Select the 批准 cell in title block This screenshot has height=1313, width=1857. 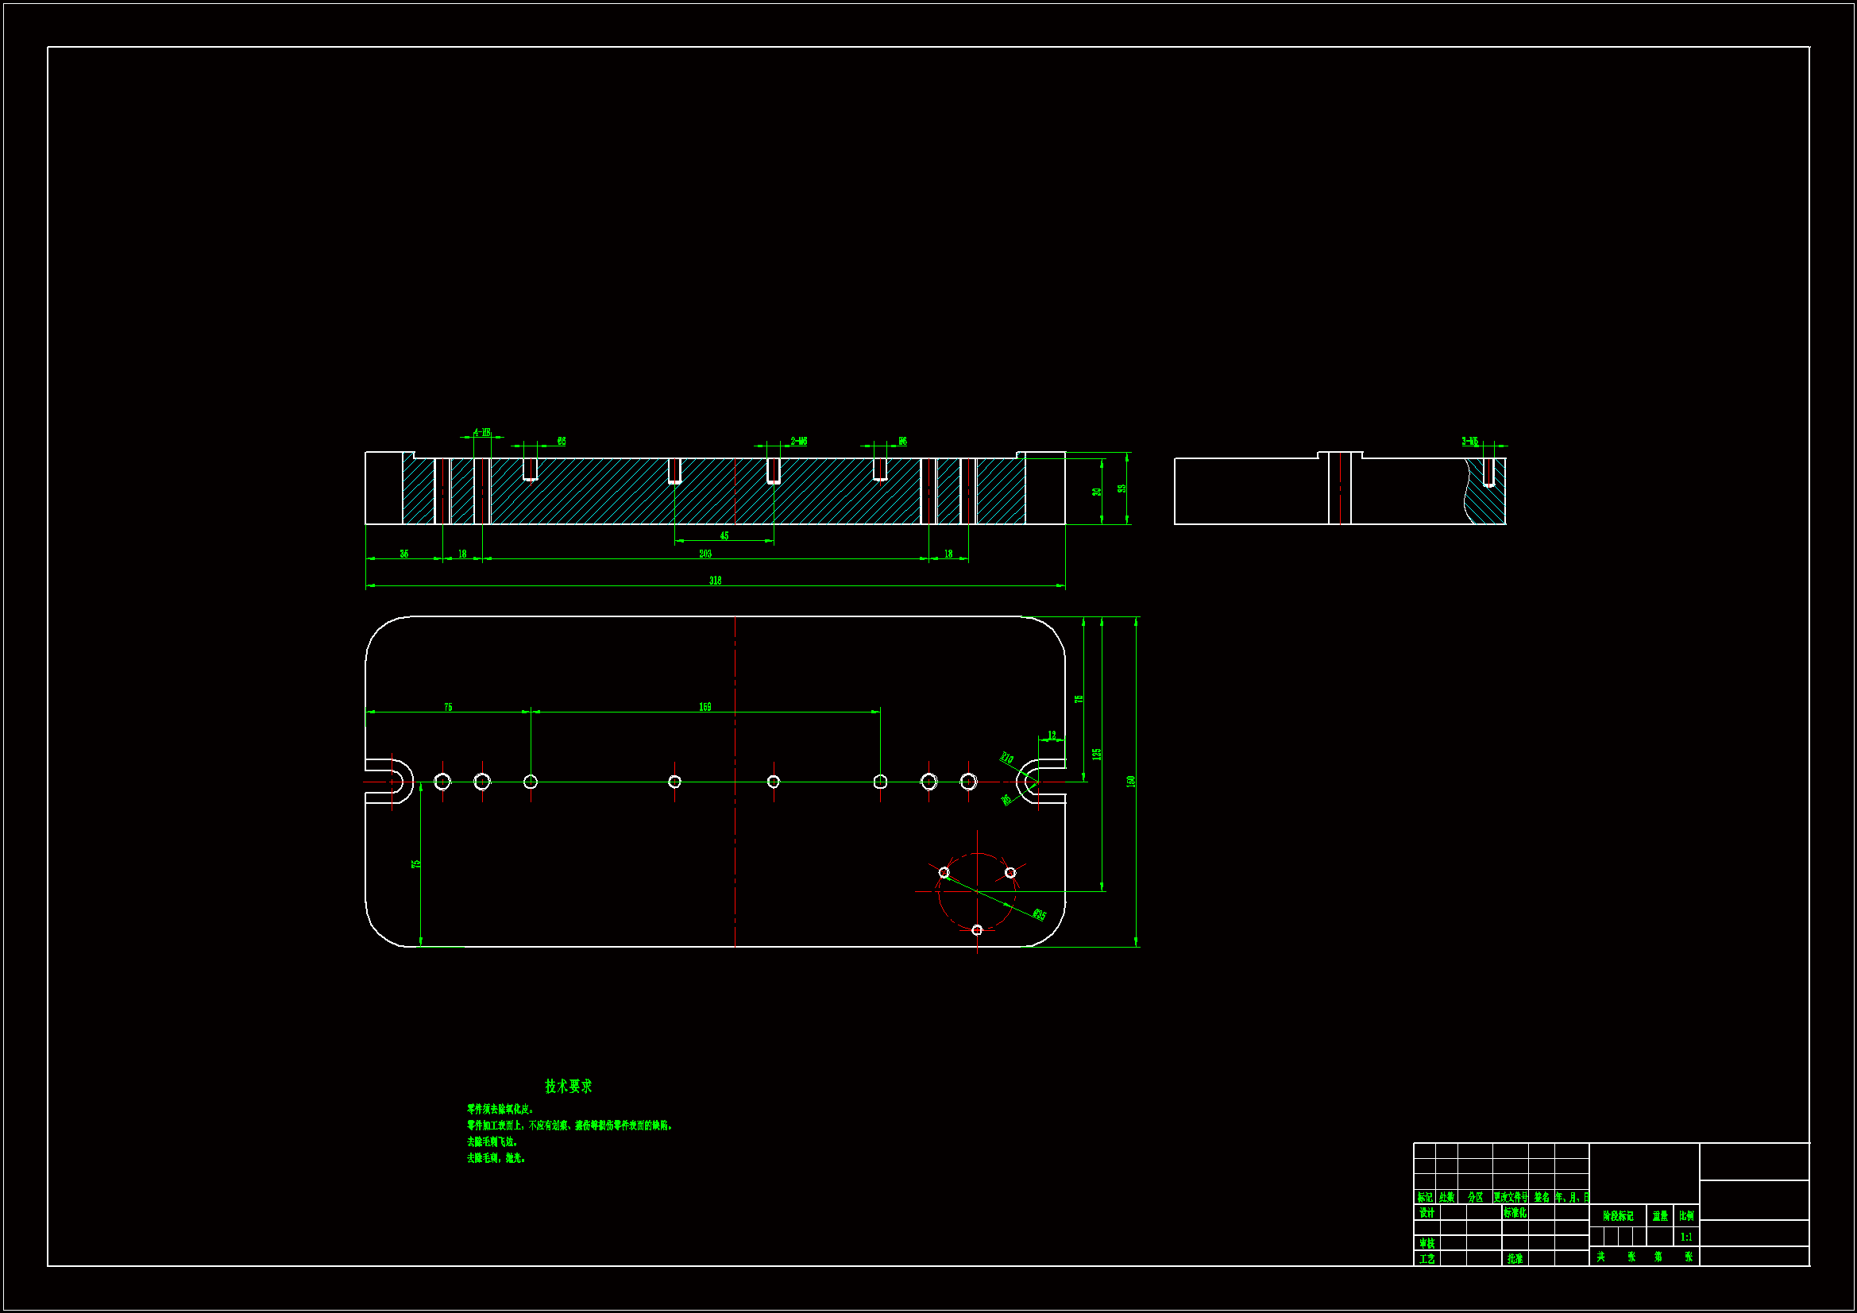point(1515,1259)
